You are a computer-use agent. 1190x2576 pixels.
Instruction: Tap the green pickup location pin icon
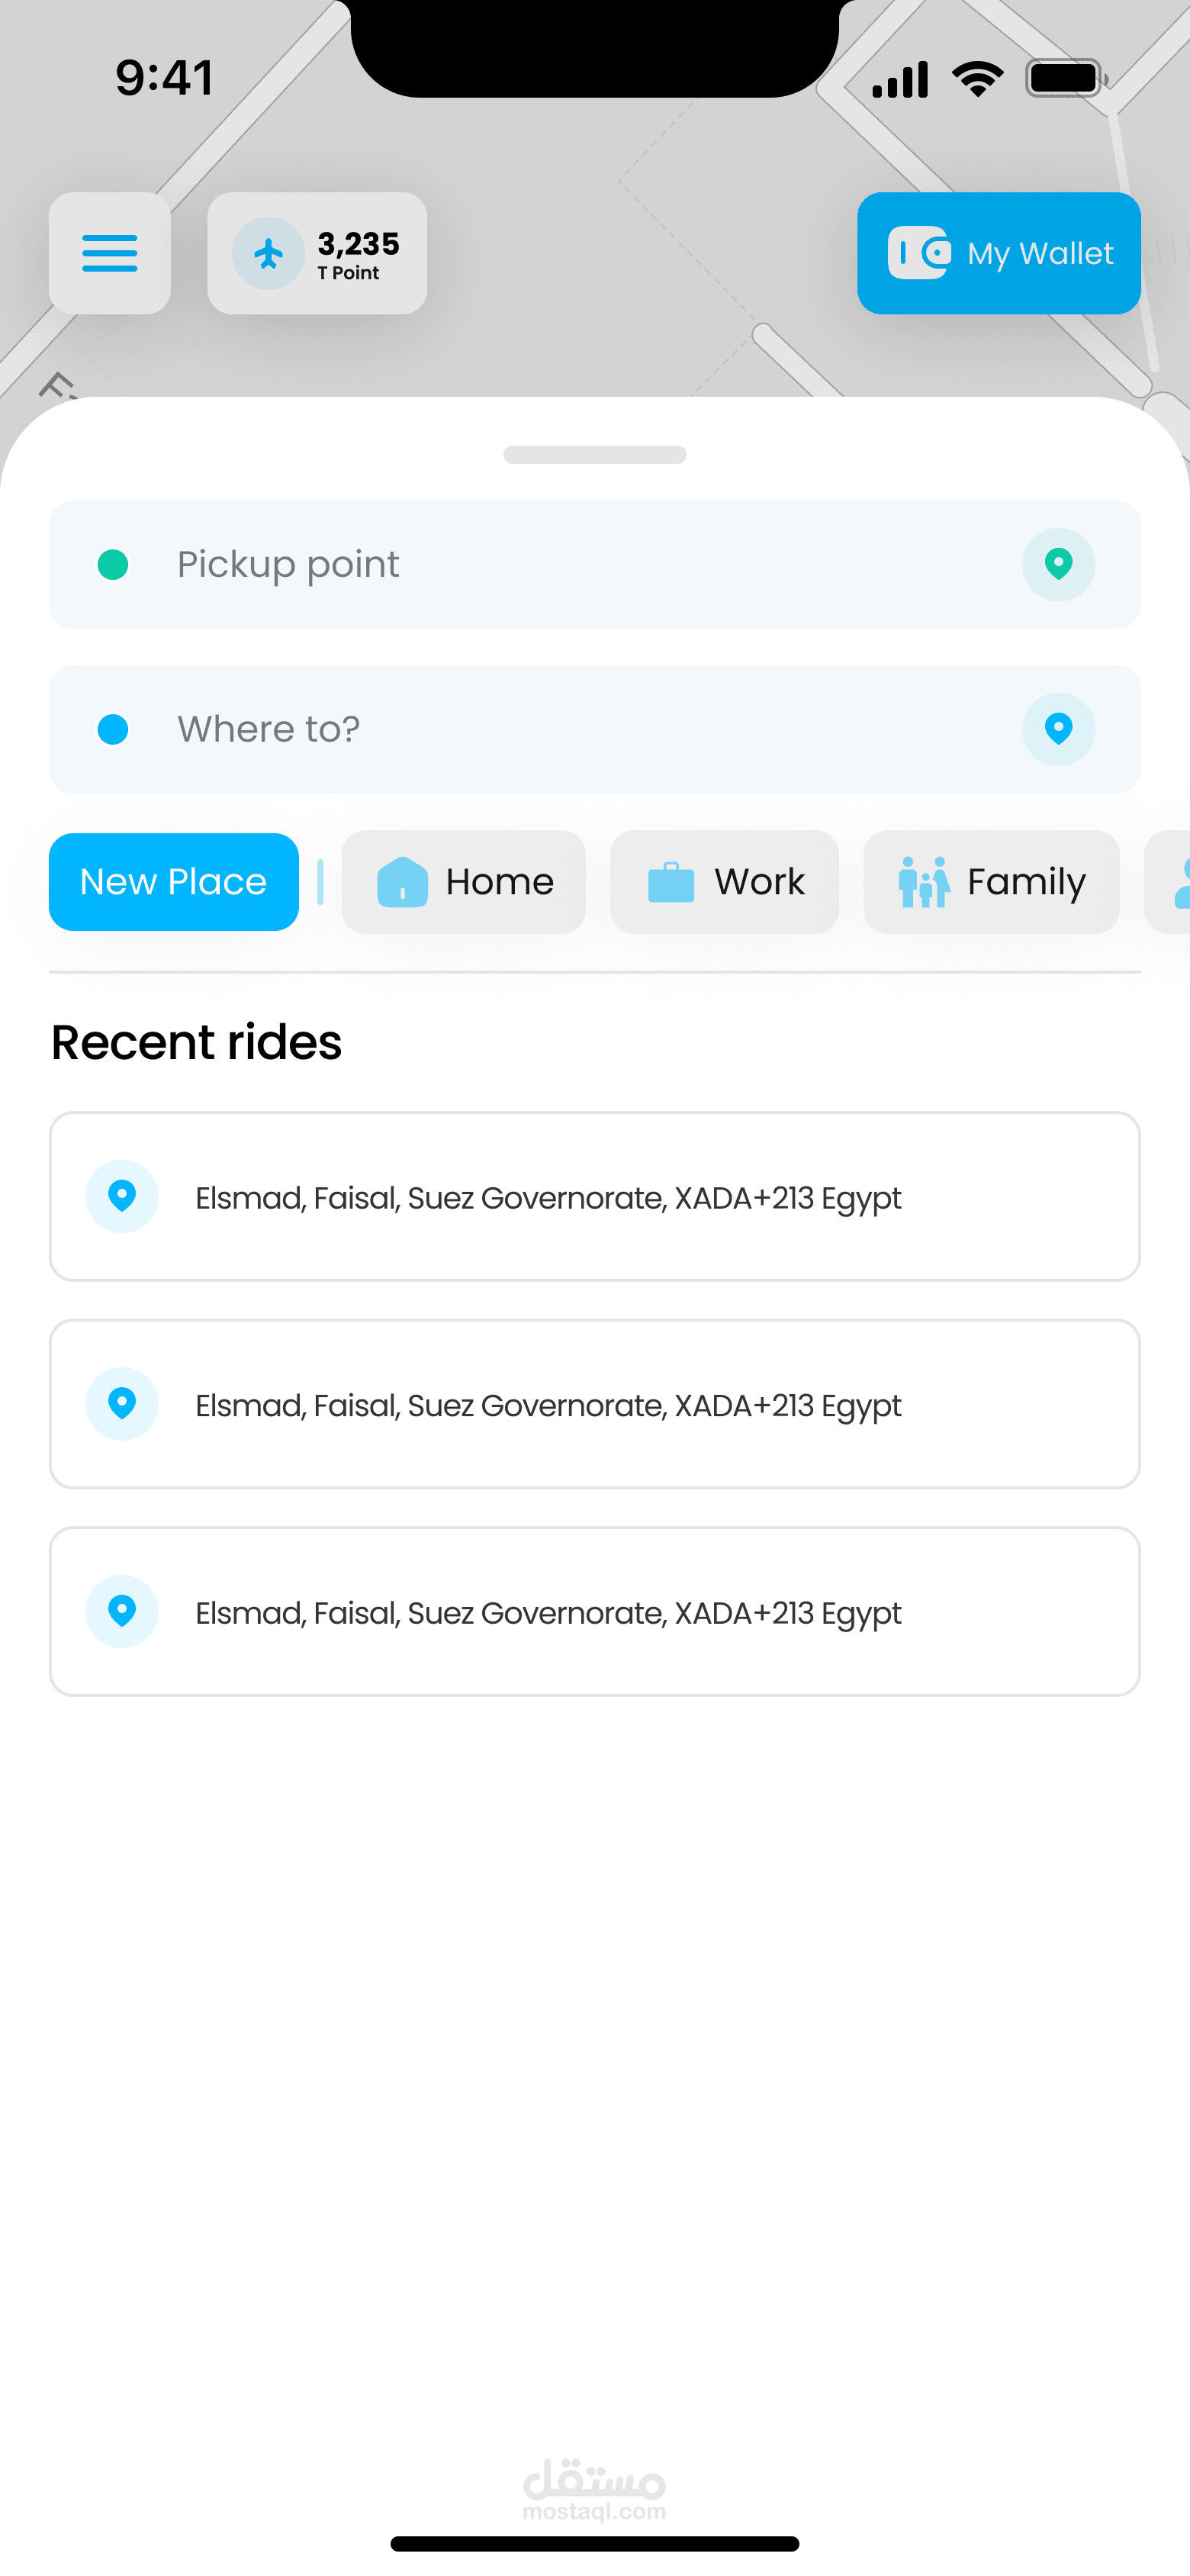1058,564
